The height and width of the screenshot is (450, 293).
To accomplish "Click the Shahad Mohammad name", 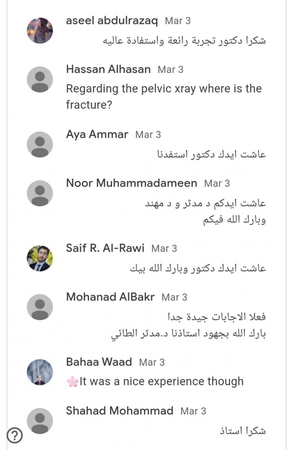I will point(120,411).
